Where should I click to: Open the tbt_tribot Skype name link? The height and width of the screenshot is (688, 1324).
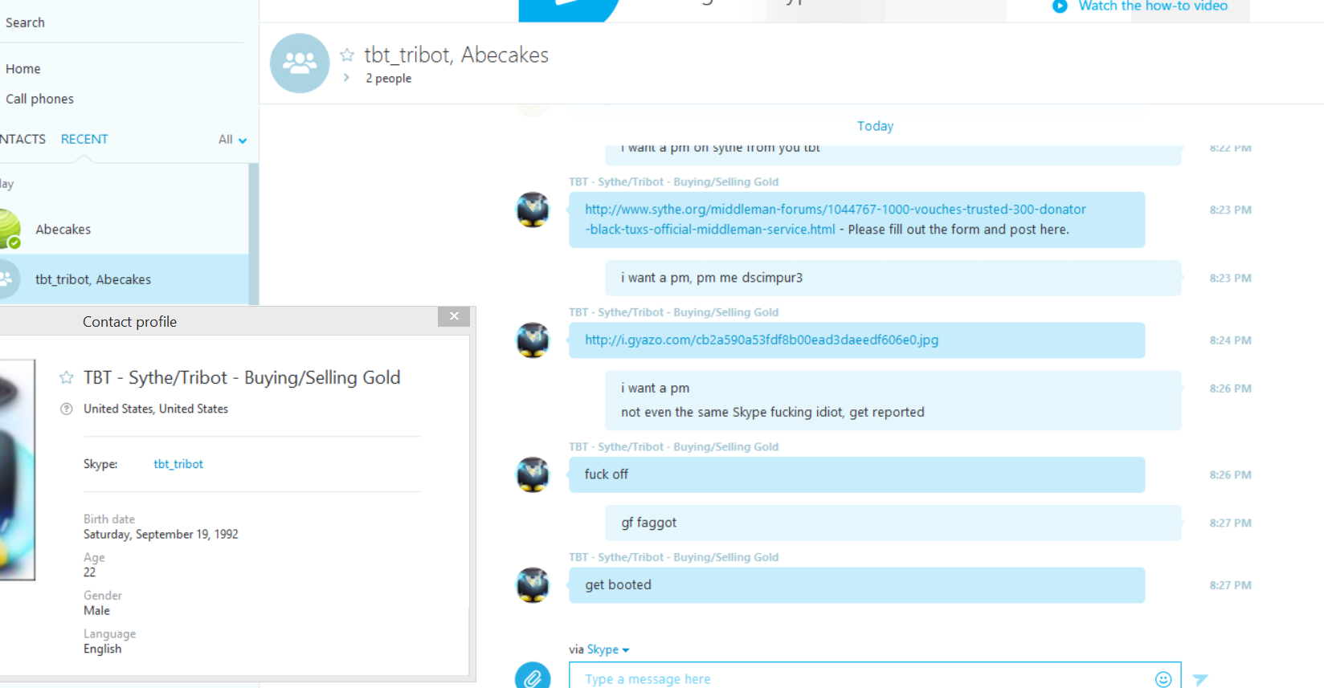click(x=178, y=464)
